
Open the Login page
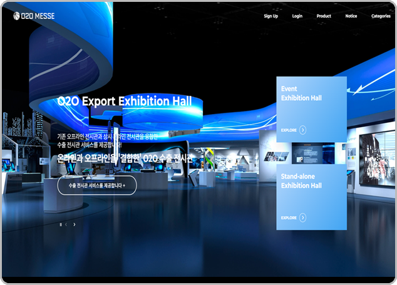tap(297, 16)
